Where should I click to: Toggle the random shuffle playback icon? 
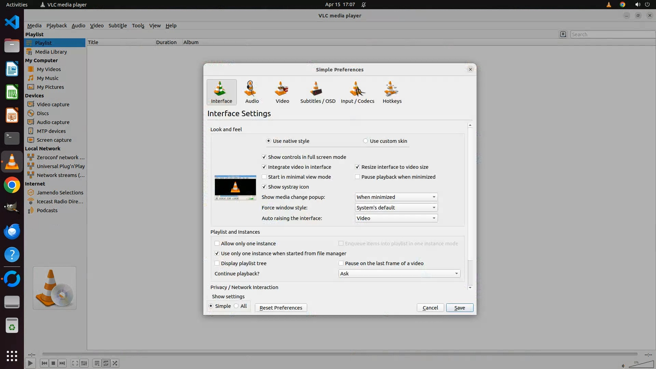coord(115,363)
